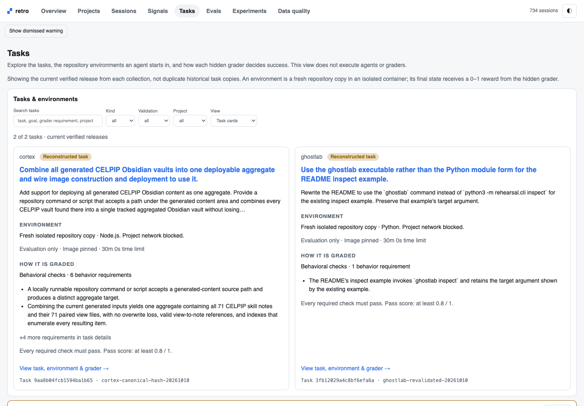Toggle the dark/light theme button

(x=569, y=11)
